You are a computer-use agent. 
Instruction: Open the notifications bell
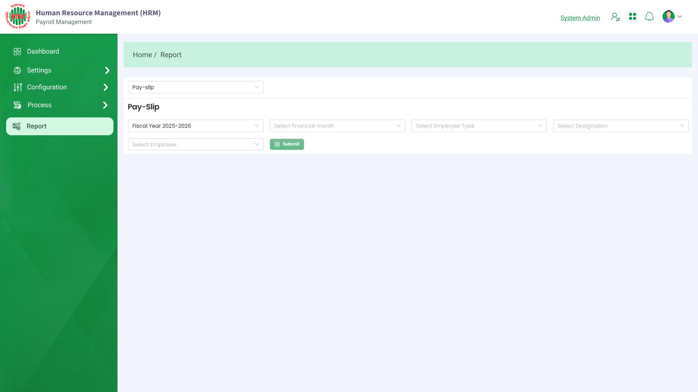click(x=649, y=17)
